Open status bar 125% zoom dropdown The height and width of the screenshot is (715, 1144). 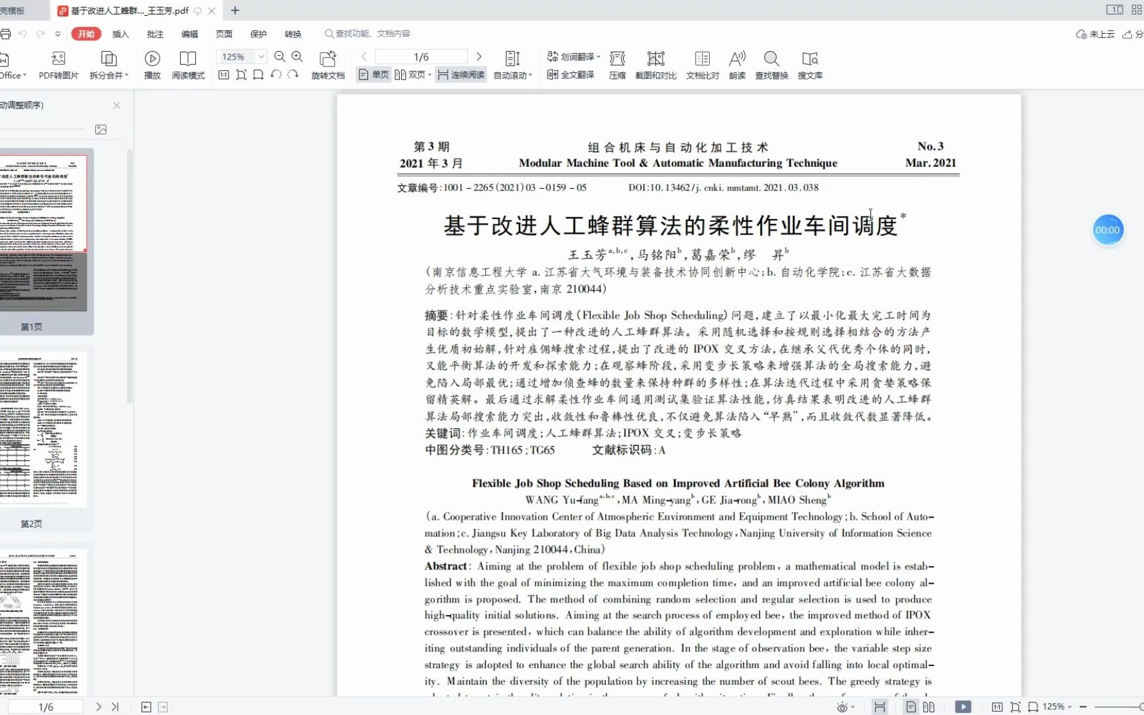pos(1057,707)
